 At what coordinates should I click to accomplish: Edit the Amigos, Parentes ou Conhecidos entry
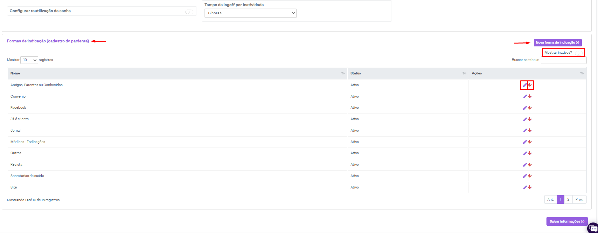525,85
